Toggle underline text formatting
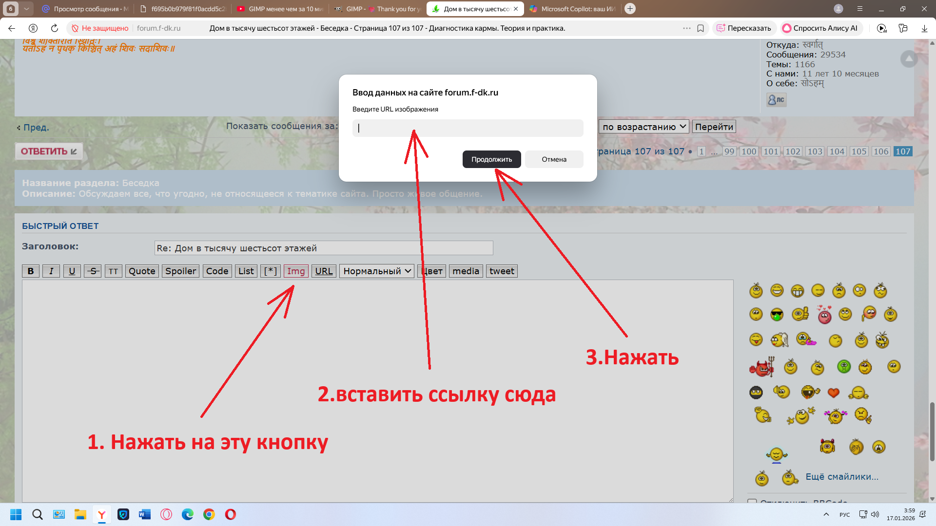Image resolution: width=936 pixels, height=526 pixels. [72, 271]
